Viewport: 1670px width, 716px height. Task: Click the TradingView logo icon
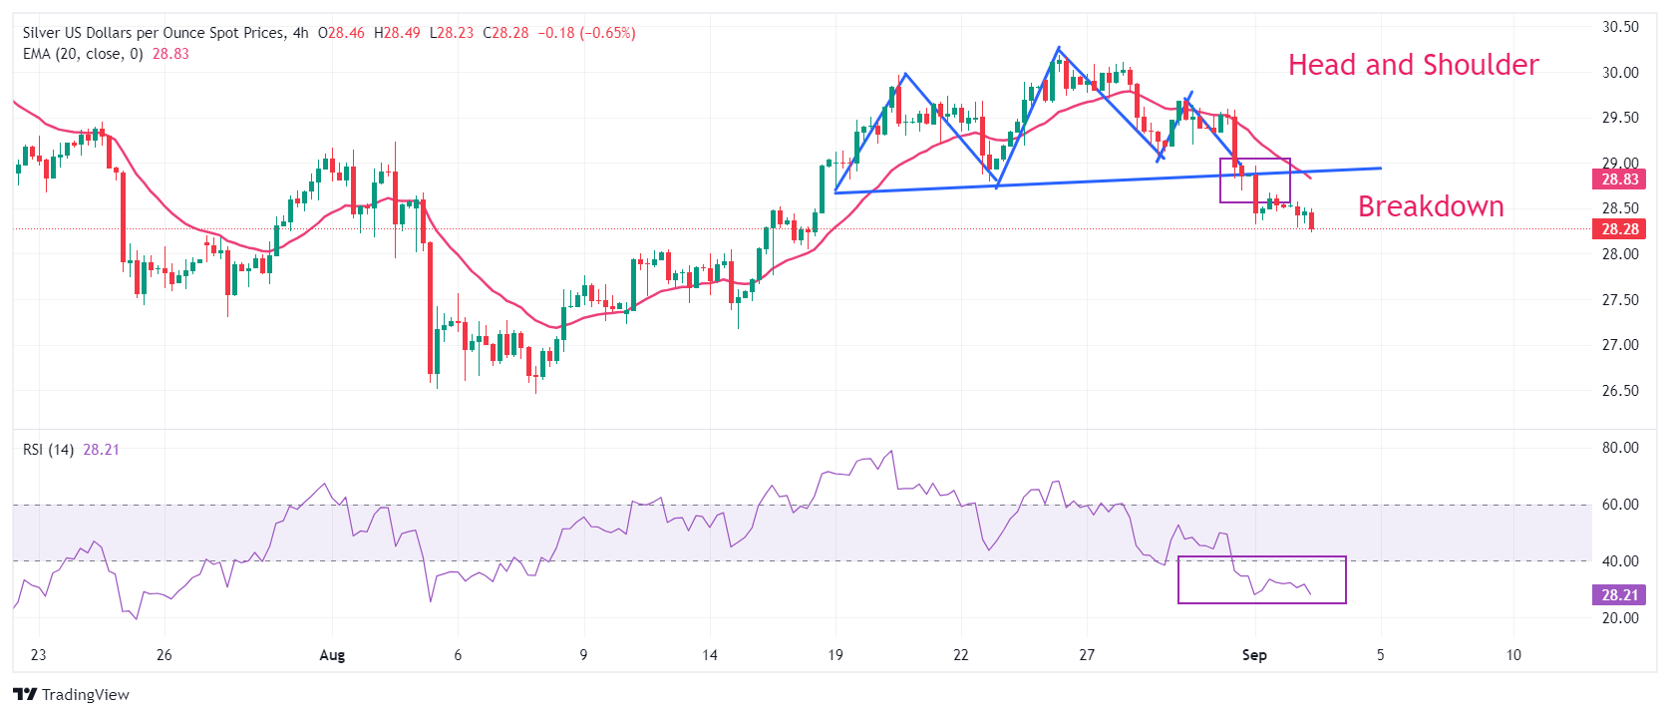pos(25,695)
